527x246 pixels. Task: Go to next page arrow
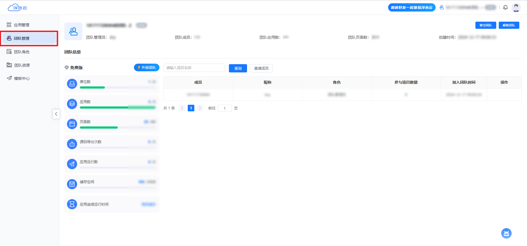200,108
